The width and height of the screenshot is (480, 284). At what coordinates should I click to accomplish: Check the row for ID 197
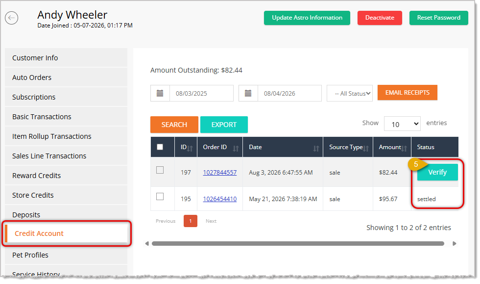click(160, 170)
